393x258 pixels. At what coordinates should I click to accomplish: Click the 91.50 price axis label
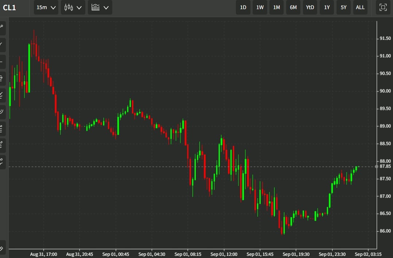pos(385,38)
